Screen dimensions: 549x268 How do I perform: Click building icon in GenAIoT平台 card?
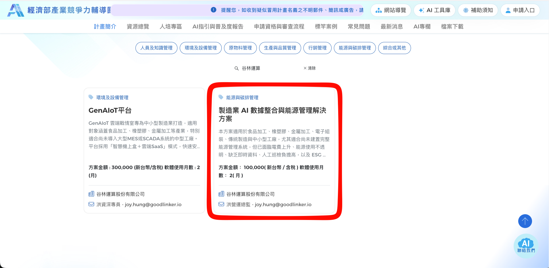point(91,194)
